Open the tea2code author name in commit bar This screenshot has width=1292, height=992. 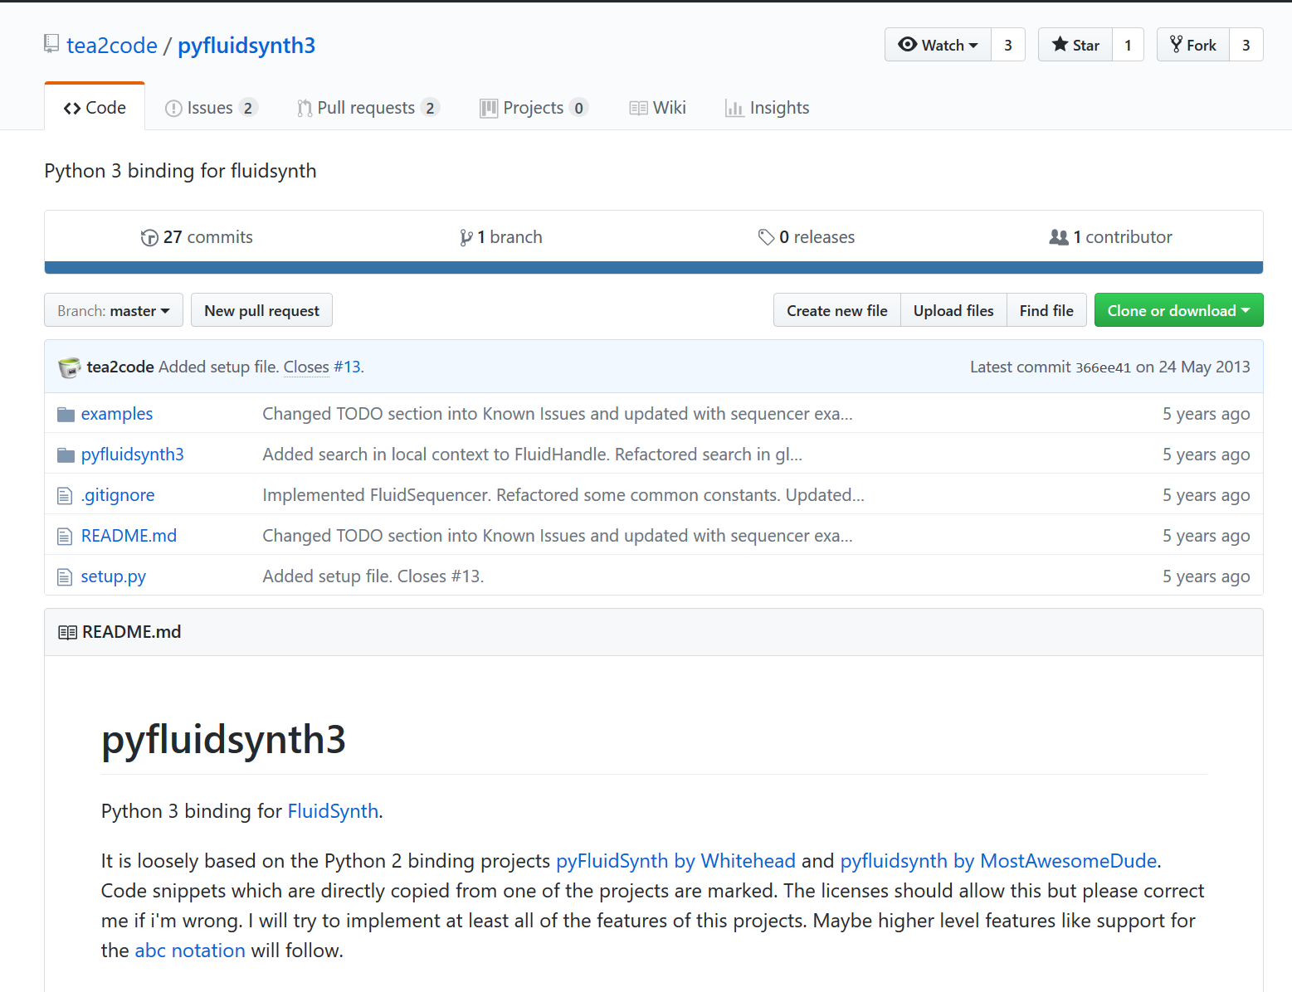pyautogui.click(x=120, y=367)
